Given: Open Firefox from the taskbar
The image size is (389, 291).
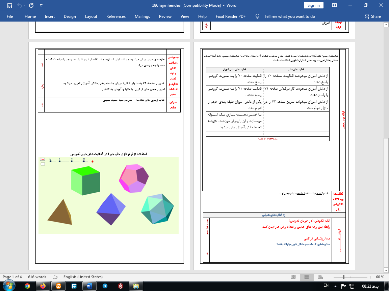Looking at the screenshot, I should (43, 286).
